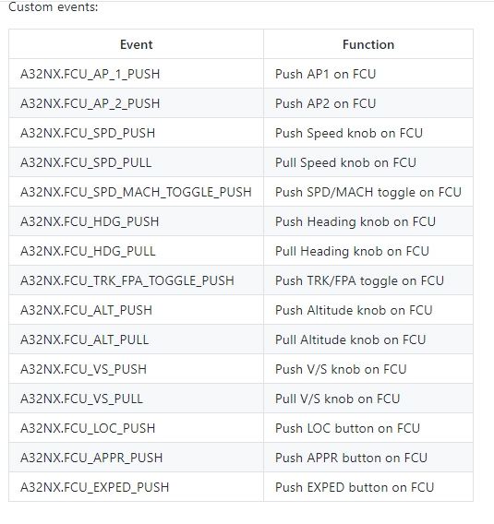Select A32NX.FCU_VS_PUSH event cell
The width and height of the screenshot is (494, 524).
pyautogui.click(x=136, y=369)
